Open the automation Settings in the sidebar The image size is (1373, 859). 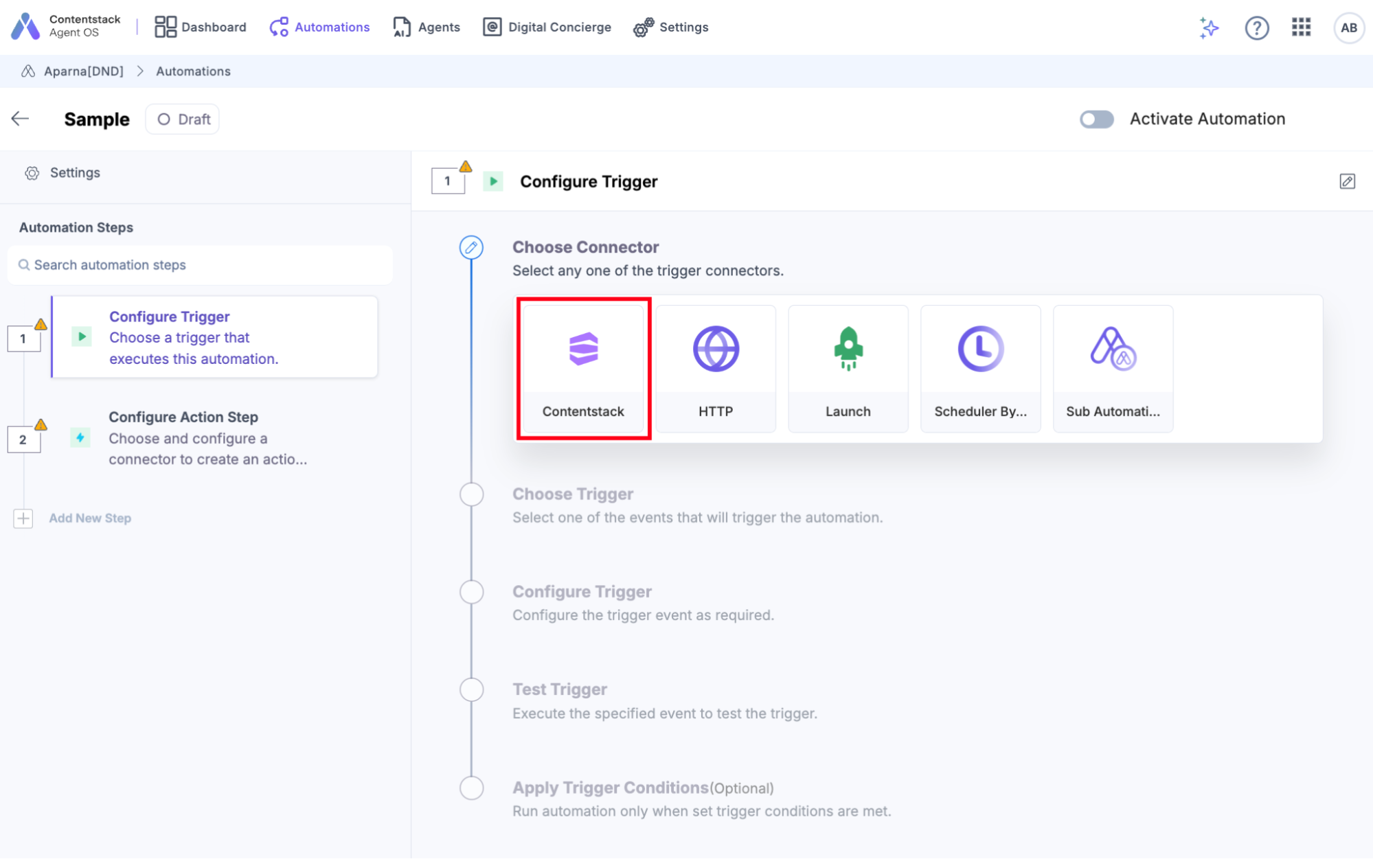(x=63, y=173)
